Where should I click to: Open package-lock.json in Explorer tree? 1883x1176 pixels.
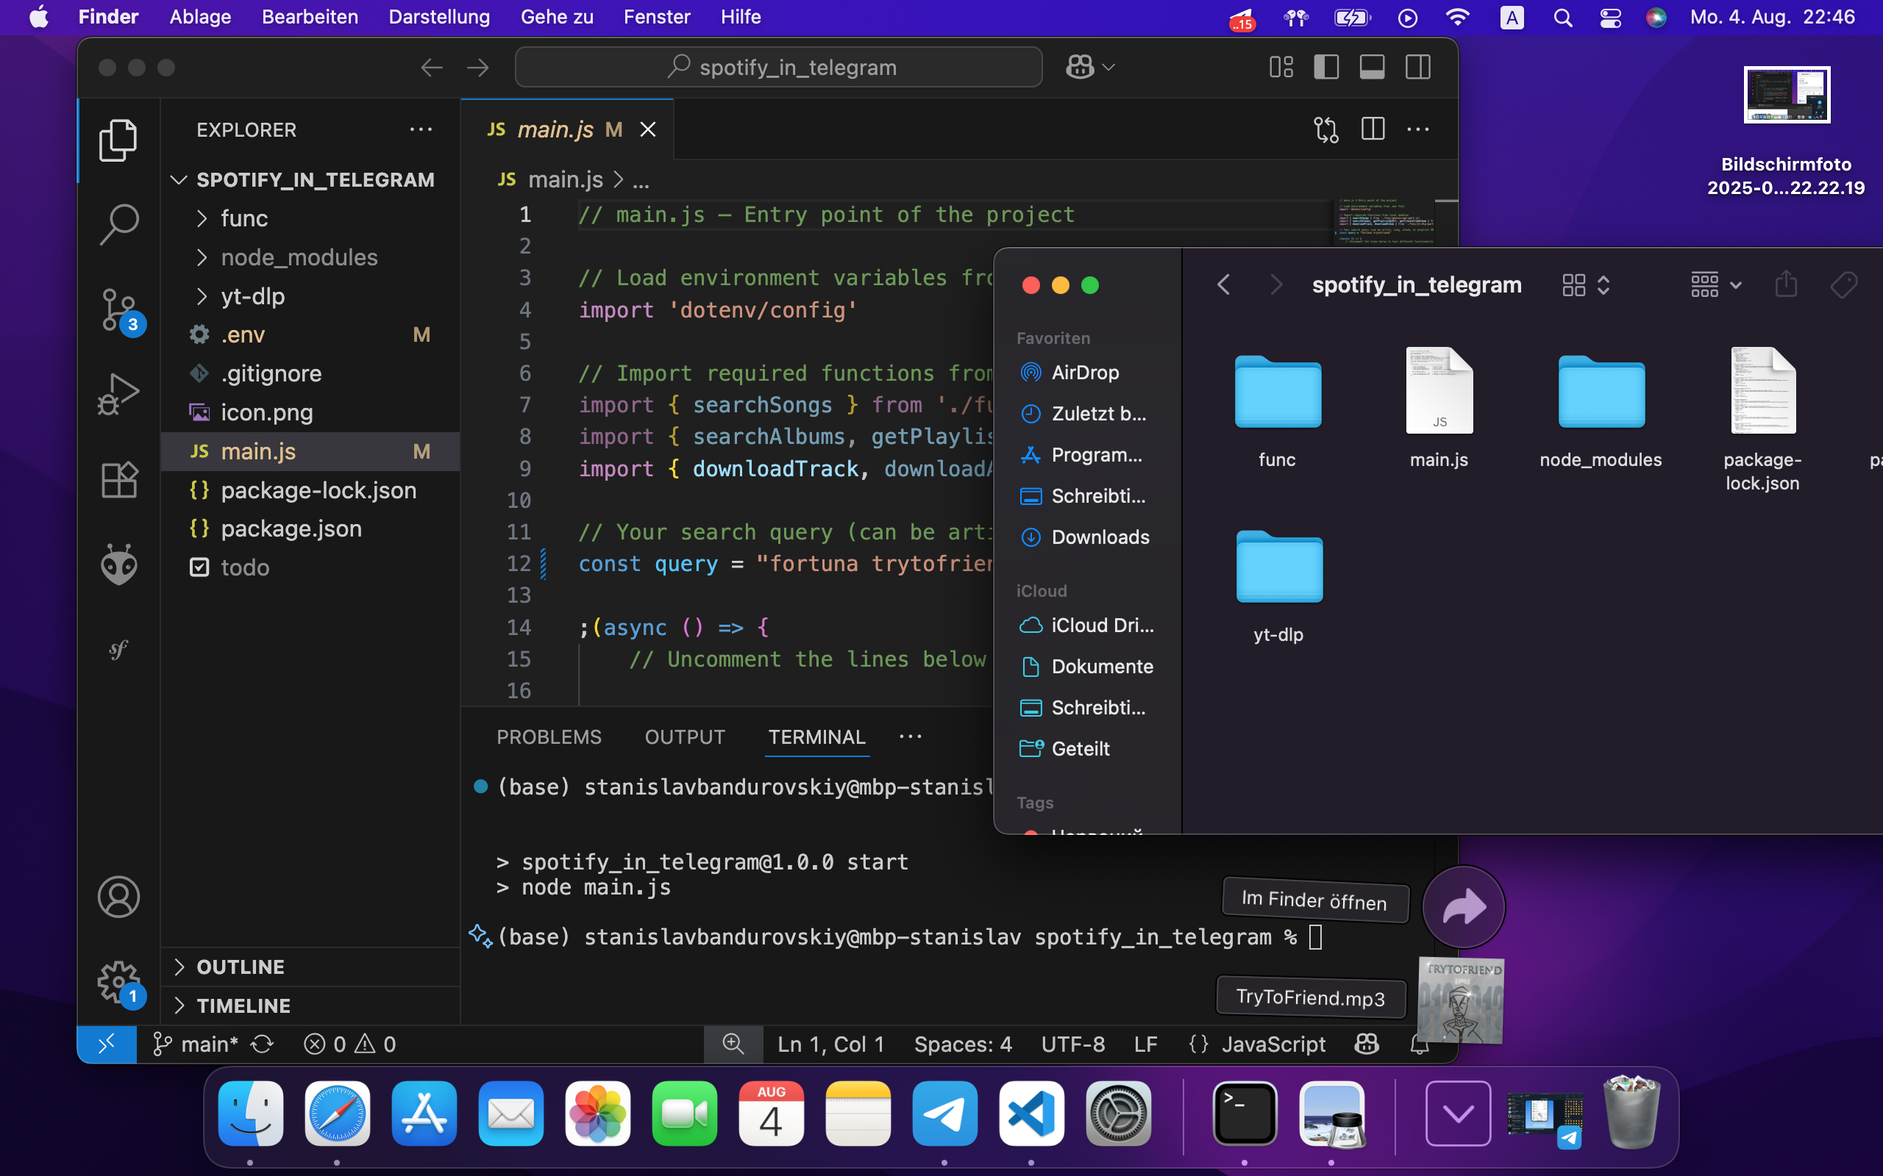click(310, 490)
